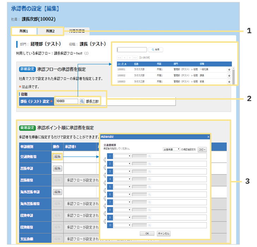The width and height of the screenshot is (257, 247).
Task: Select ラクス次郎 with its down-arrow icon
Action: coord(229,76)
